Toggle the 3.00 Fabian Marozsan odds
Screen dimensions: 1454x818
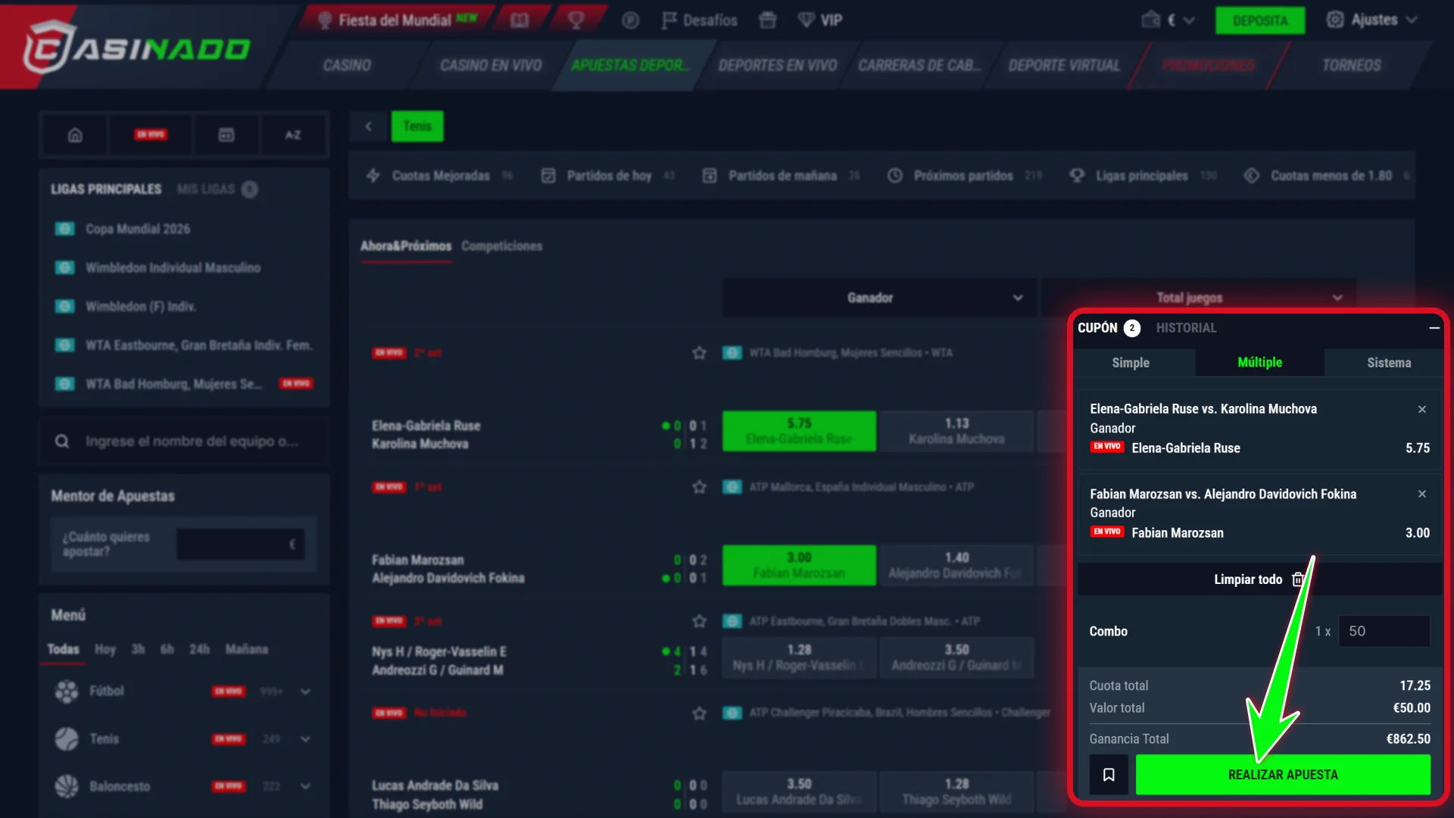click(799, 565)
